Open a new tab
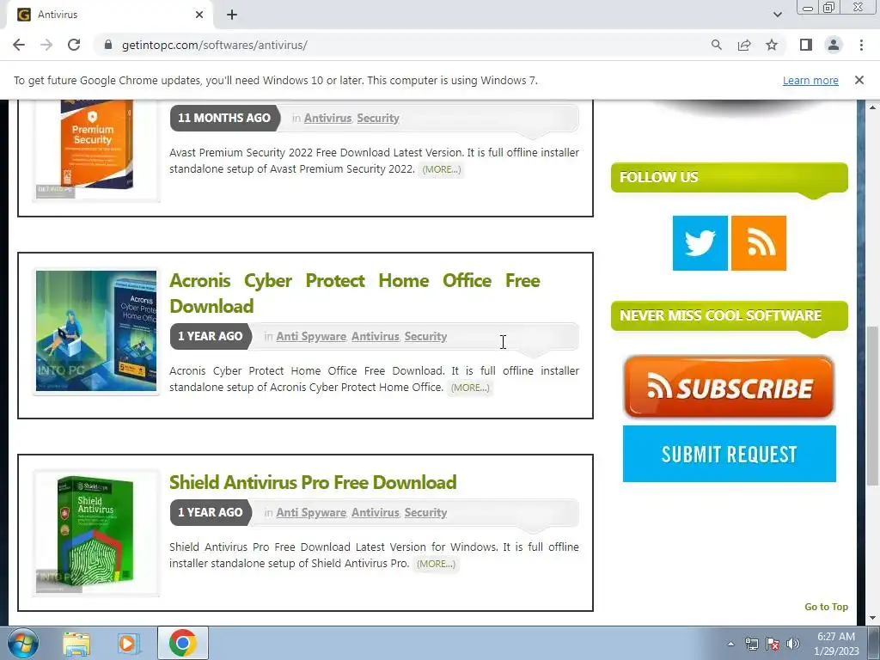 coord(232,15)
